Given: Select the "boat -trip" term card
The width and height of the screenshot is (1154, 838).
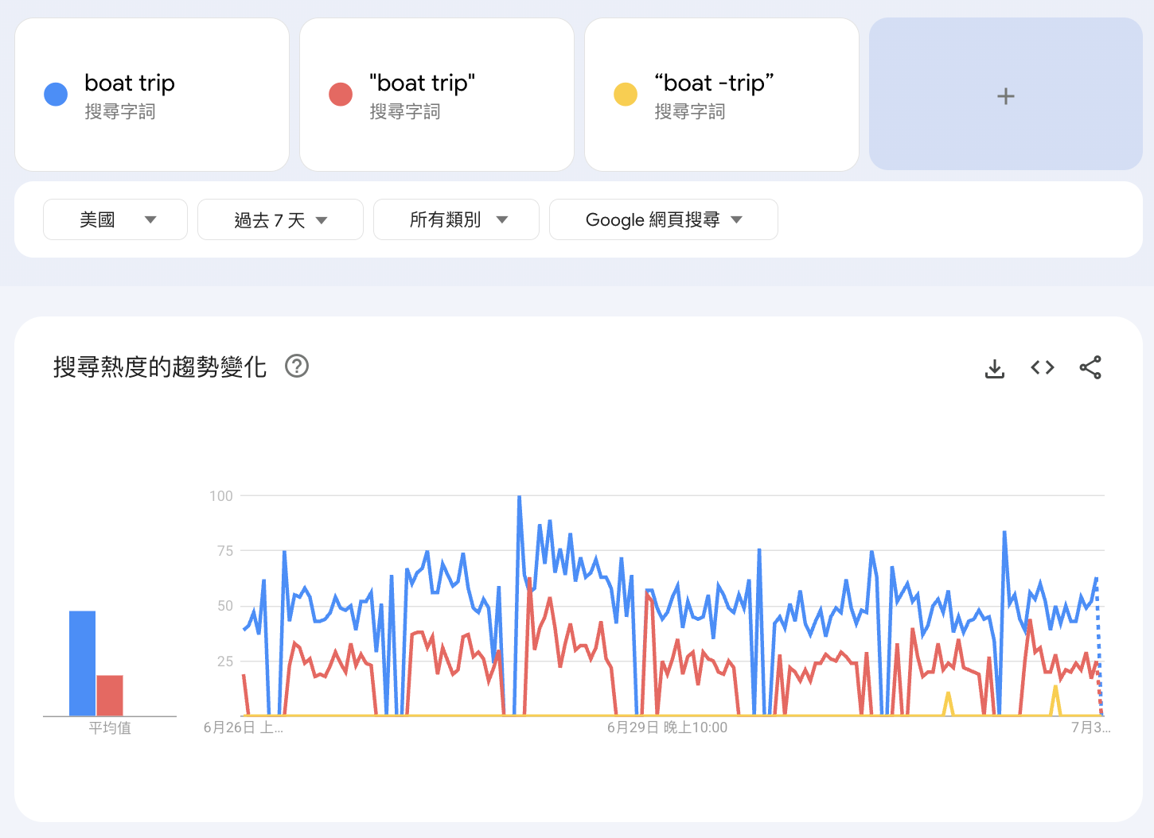Looking at the screenshot, I should pyautogui.click(x=722, y=95).
